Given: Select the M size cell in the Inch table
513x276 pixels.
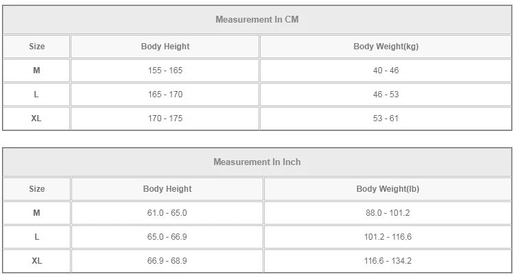Looking at the screenshot, I should pos(36,213).
